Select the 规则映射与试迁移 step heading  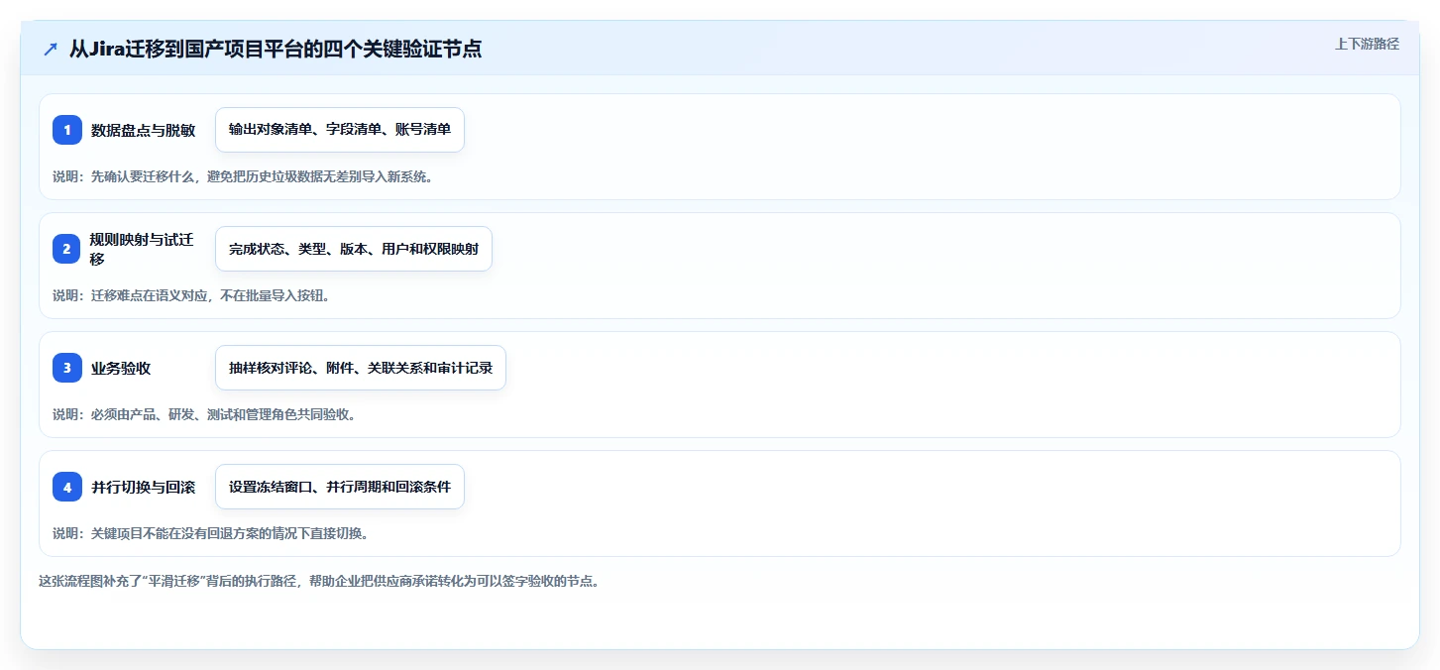click(143, 249)
